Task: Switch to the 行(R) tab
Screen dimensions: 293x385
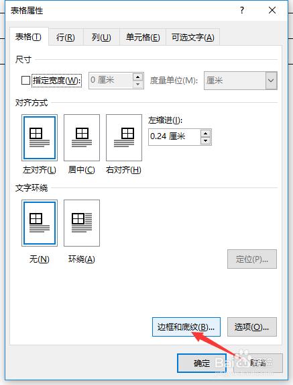Action: 66,38
